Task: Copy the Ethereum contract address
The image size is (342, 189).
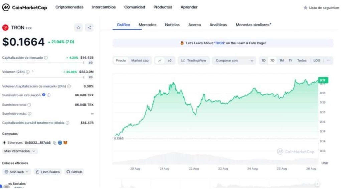Action: click(55, 143)
